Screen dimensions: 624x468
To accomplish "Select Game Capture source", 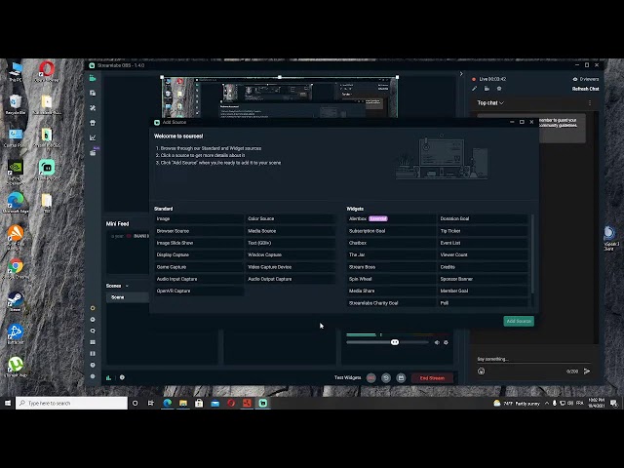I will [199, 267].
